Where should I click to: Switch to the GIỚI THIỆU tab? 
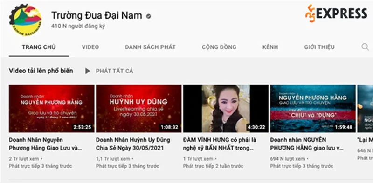[319, 47]
